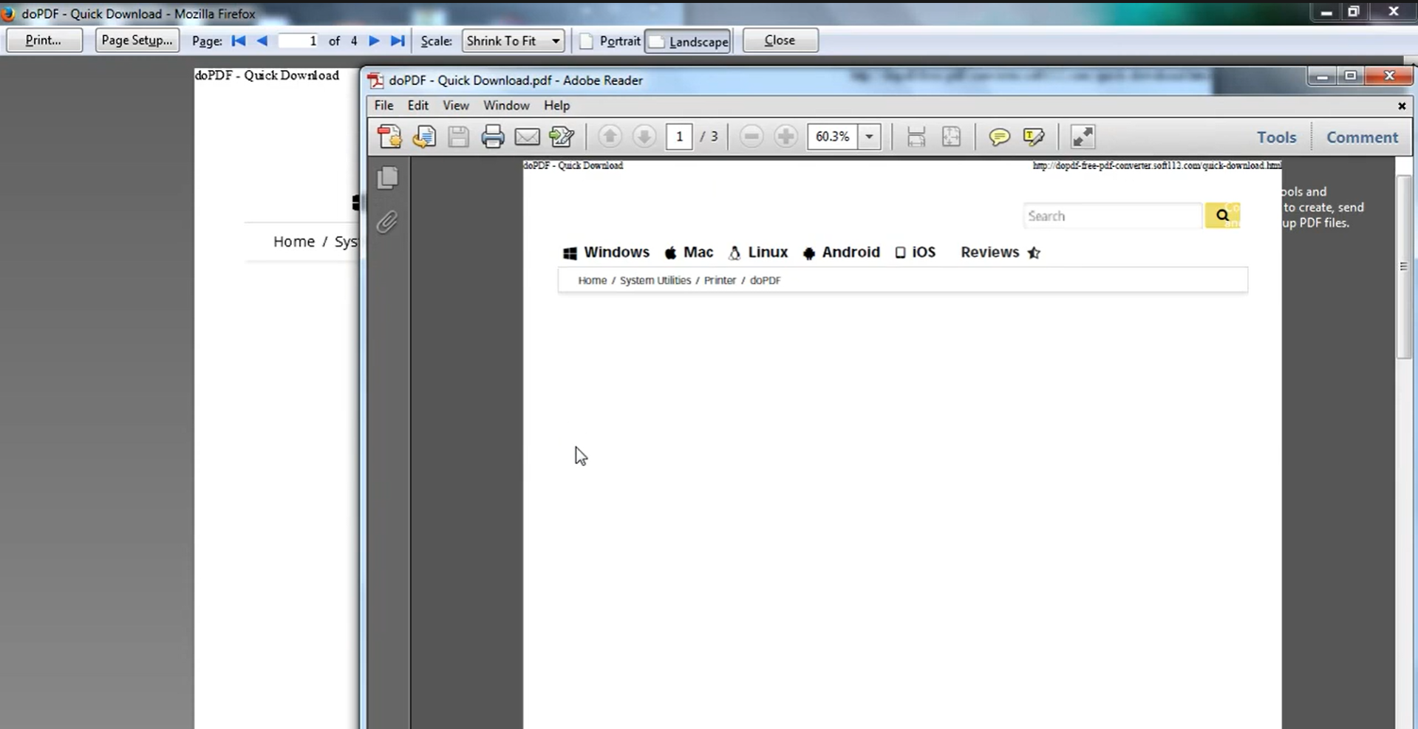Open the View menu in Adobe Reader
The width and height of the screenshot is (1418, 729).
pyautogui.click(x=456, y=106)
